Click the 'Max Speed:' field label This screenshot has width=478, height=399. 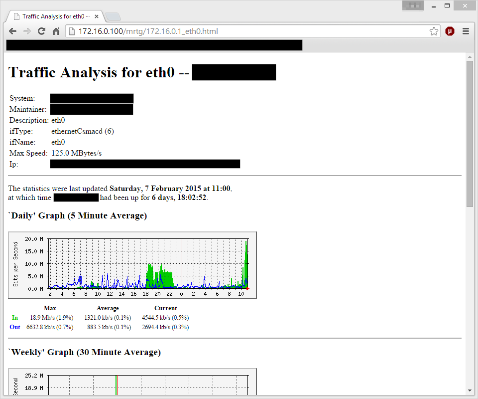28,153
